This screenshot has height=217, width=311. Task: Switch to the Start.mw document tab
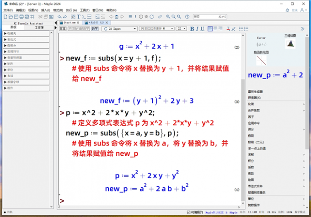(70, 22)
